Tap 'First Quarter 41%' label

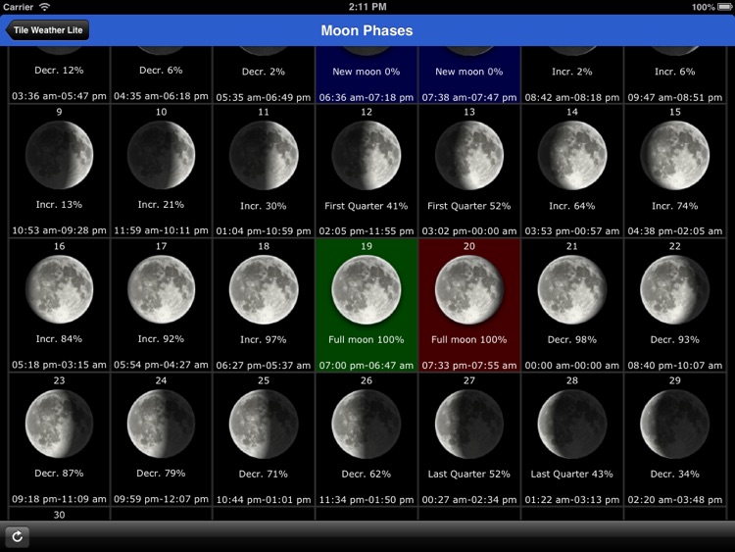tap(367, 206)
